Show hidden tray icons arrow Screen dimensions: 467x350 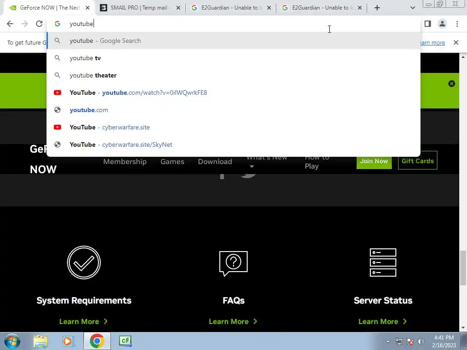(388, 341)
